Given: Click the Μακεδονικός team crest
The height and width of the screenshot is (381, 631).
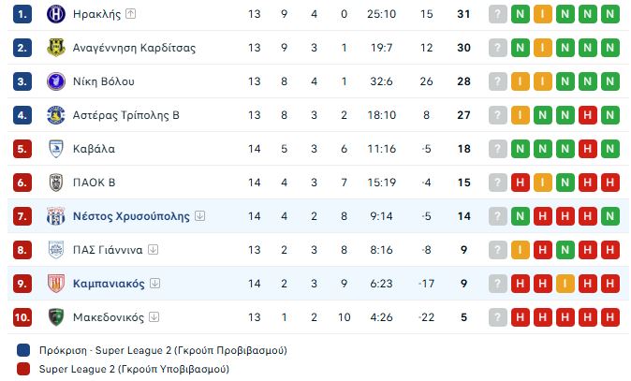Looking at the screenshot, I should coord(55,317).
